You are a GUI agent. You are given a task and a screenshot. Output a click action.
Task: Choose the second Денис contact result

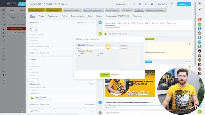click(x=100, y=54)
